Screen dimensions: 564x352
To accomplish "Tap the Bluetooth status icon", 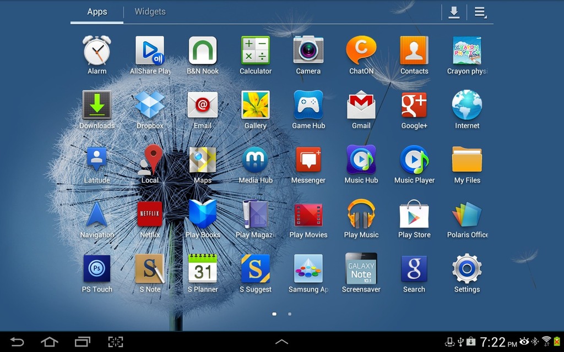I will pos(535,341).
